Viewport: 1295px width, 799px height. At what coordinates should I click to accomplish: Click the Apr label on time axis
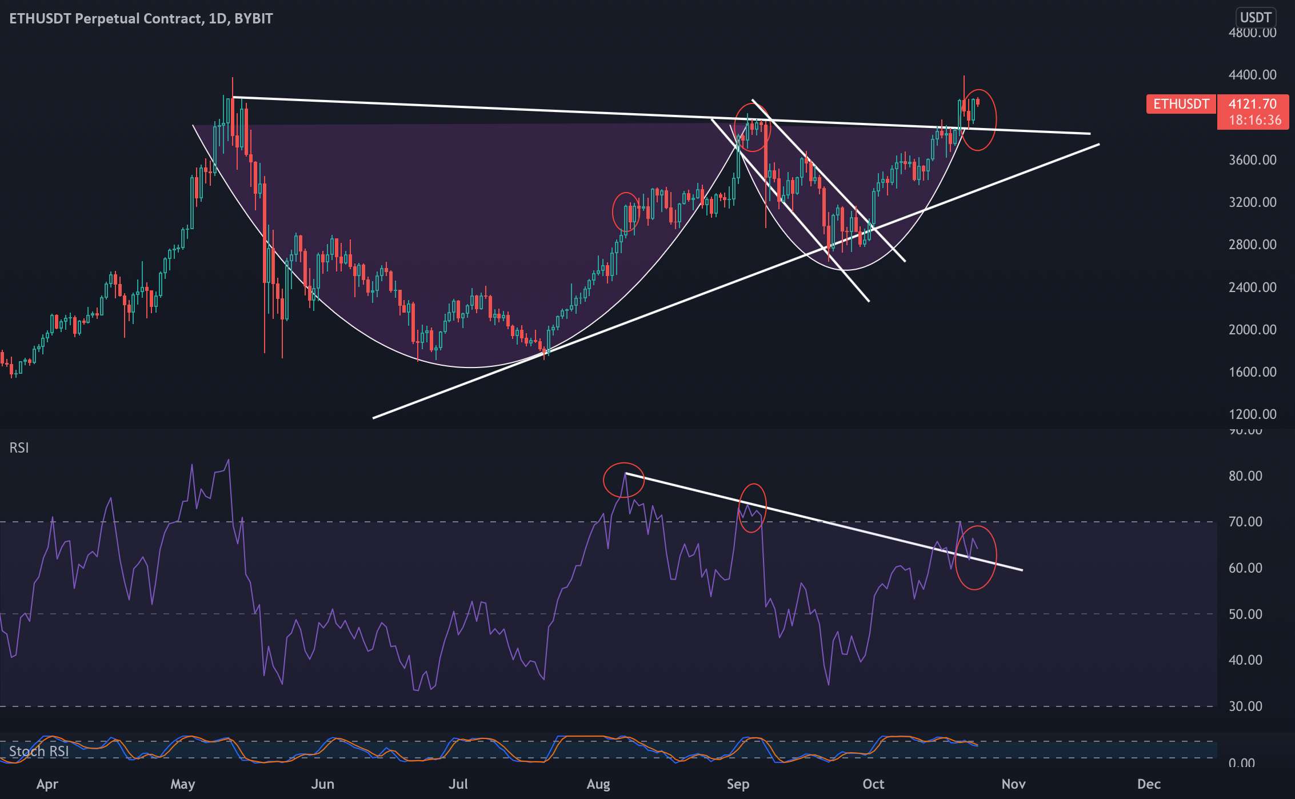tap(47, 784)
